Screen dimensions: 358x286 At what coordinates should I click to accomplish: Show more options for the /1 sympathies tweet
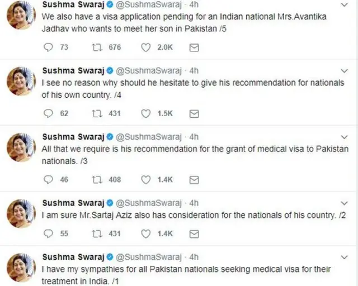(345, 257)
